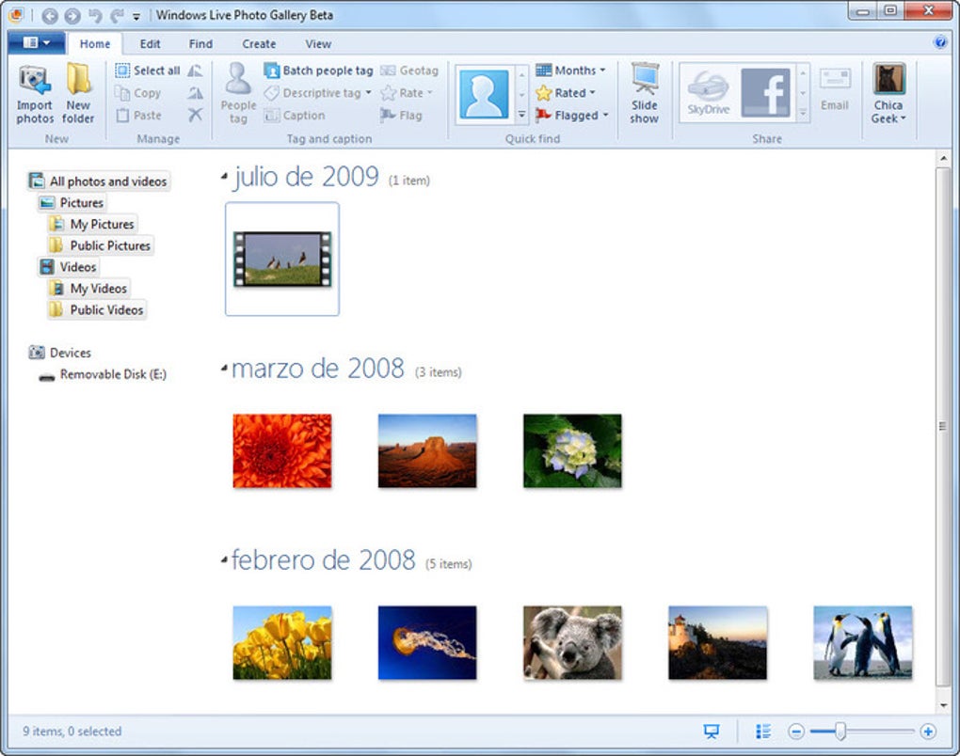The image size is (960, 756).
Task: Select Pictures in the tree
Action: pos(72,202)
